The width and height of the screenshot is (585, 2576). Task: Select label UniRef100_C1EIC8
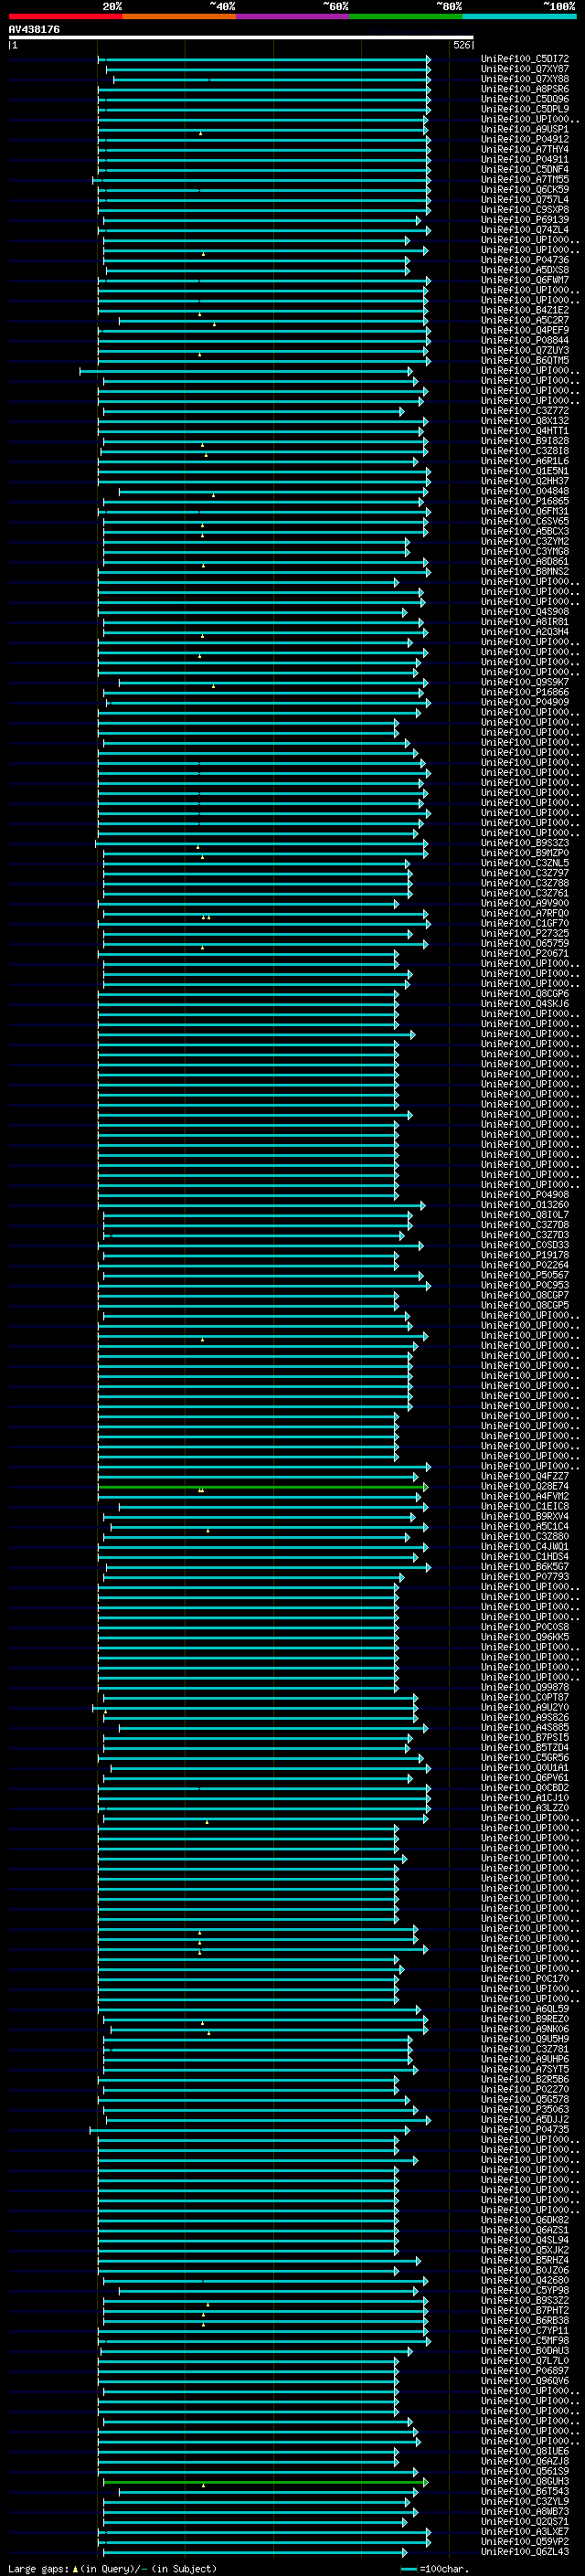(525, 1506)
